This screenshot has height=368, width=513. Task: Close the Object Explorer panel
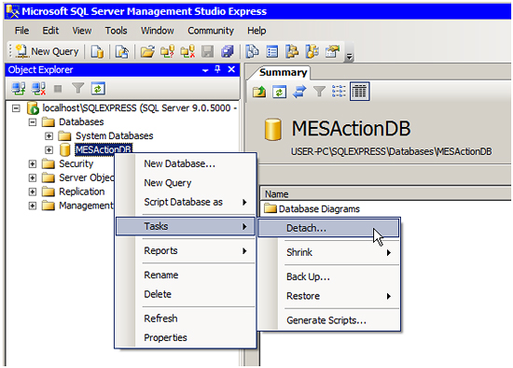(231, 69)
